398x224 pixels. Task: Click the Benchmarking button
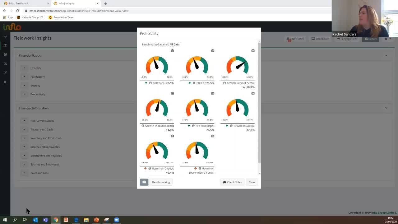[x=161, y=182]
